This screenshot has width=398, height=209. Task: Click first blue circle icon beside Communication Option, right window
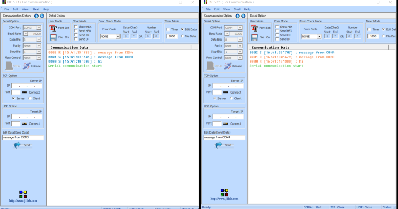(238, 16)
